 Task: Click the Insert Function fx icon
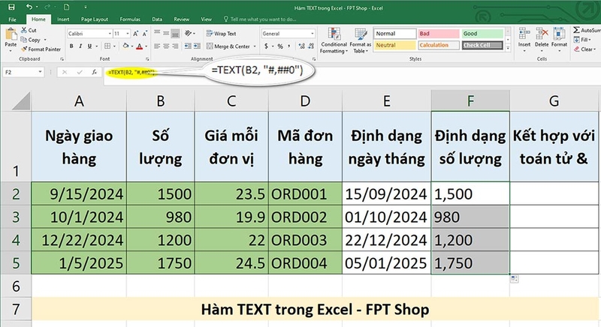point(95,72)
